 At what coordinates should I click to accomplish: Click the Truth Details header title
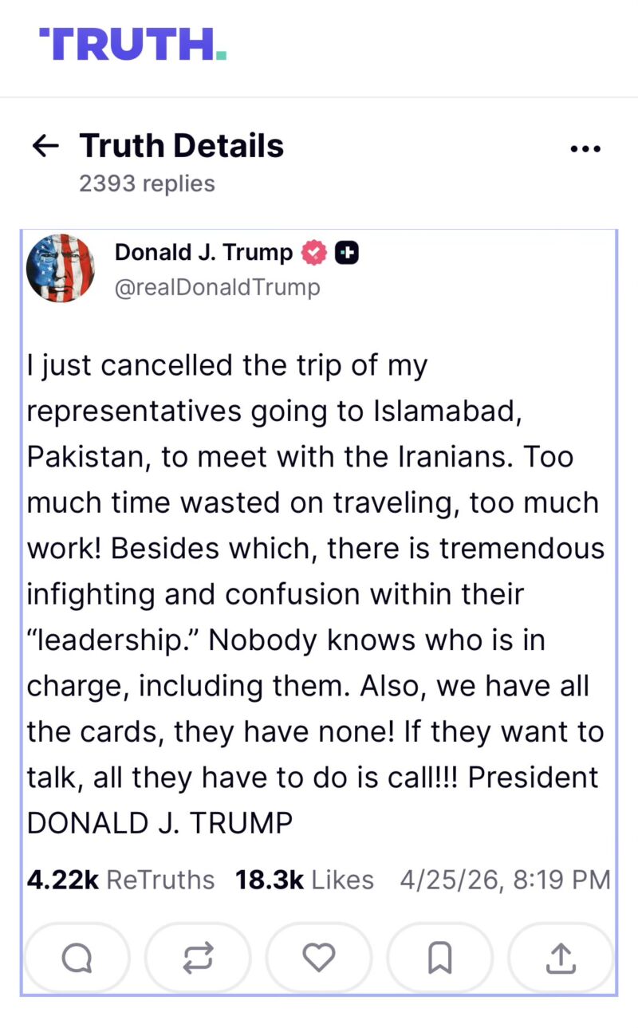tap(181, 146)
